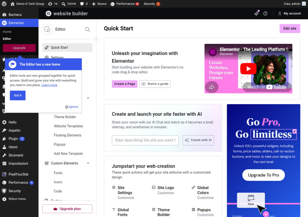Click the site description input field
This screenshot has width=308, height=217.
(x=145, y=140)
